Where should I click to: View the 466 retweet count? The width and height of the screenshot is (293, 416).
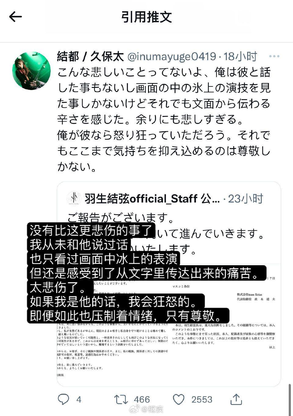(142, 400)
